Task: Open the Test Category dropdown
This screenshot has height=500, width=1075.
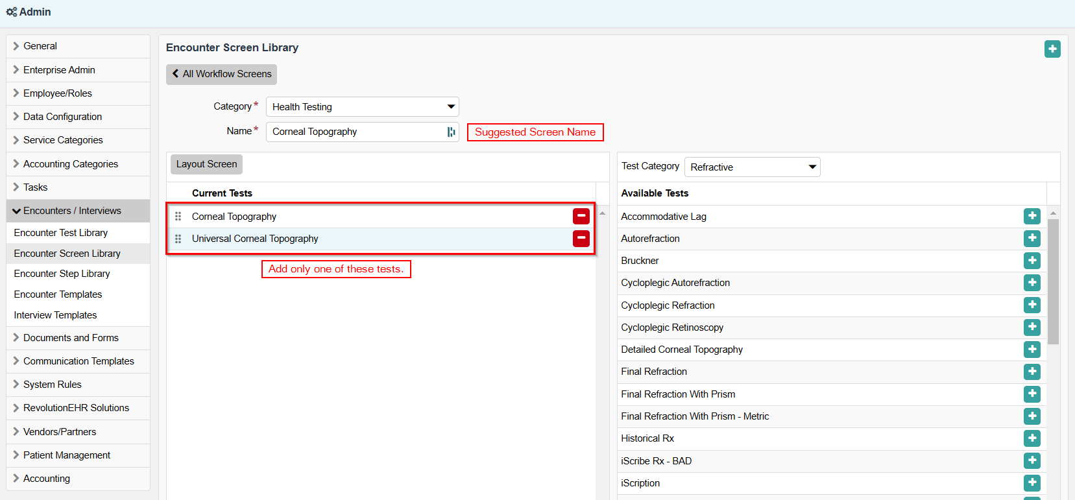Action: click(x=752, y=167)
